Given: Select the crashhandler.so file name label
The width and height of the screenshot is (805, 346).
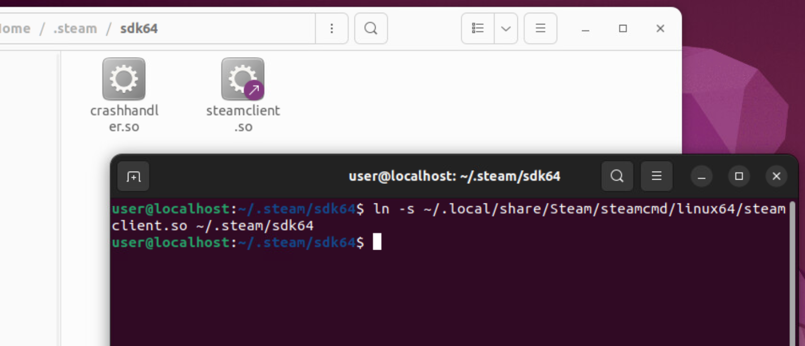Looking at the screenshot, I should coord(124,119).
